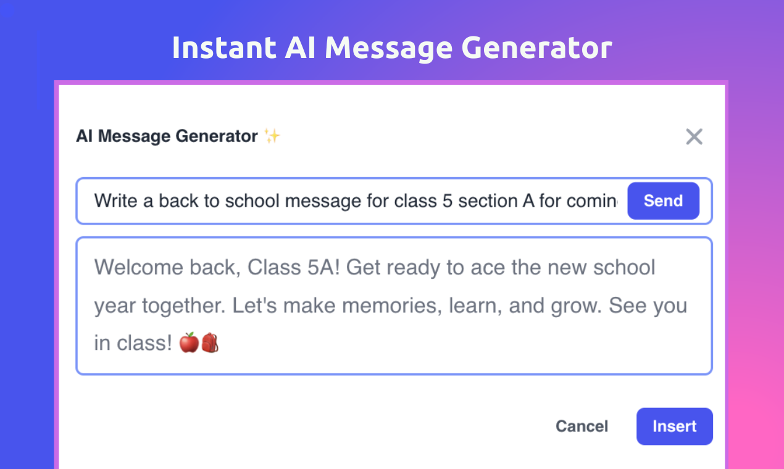This screenshot has height=469, width=784.
Task: Click the word Write in the prompt
Action: [115, 201]
